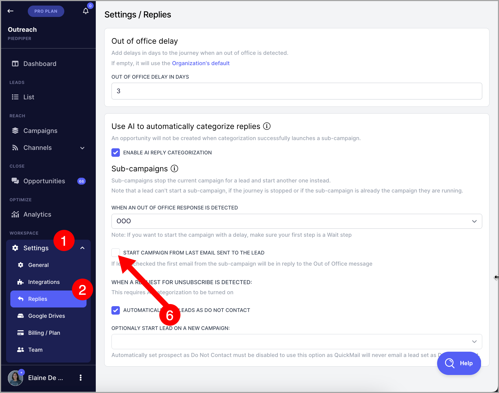Open the notifications bell
The height and width of the screenshot is (393, 499).
(x=85, y=11)
